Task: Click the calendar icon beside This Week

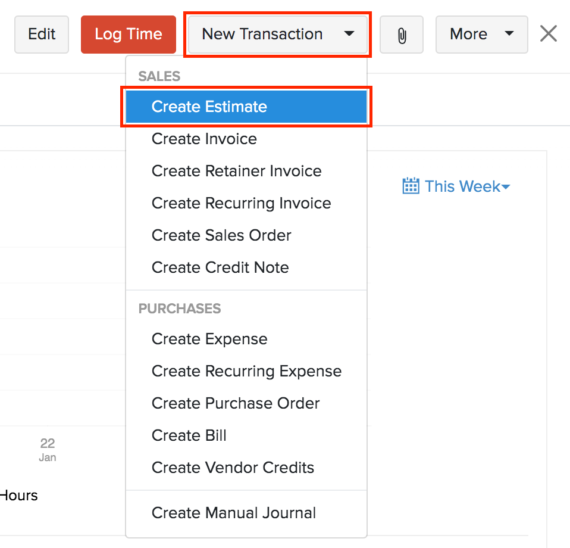Action: pos(411,186)
